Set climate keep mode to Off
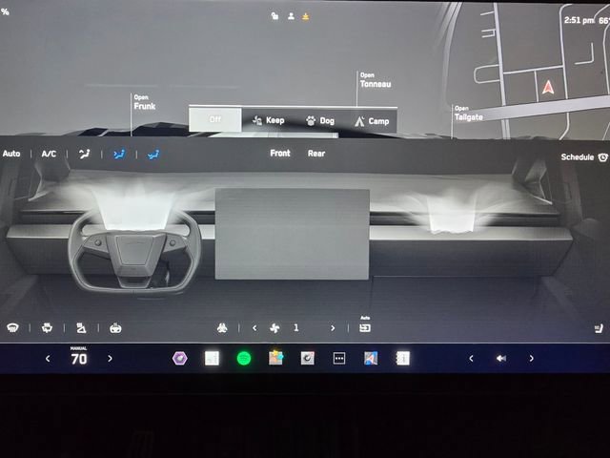Viewport: 610px width, 458px height. [215, 119]
